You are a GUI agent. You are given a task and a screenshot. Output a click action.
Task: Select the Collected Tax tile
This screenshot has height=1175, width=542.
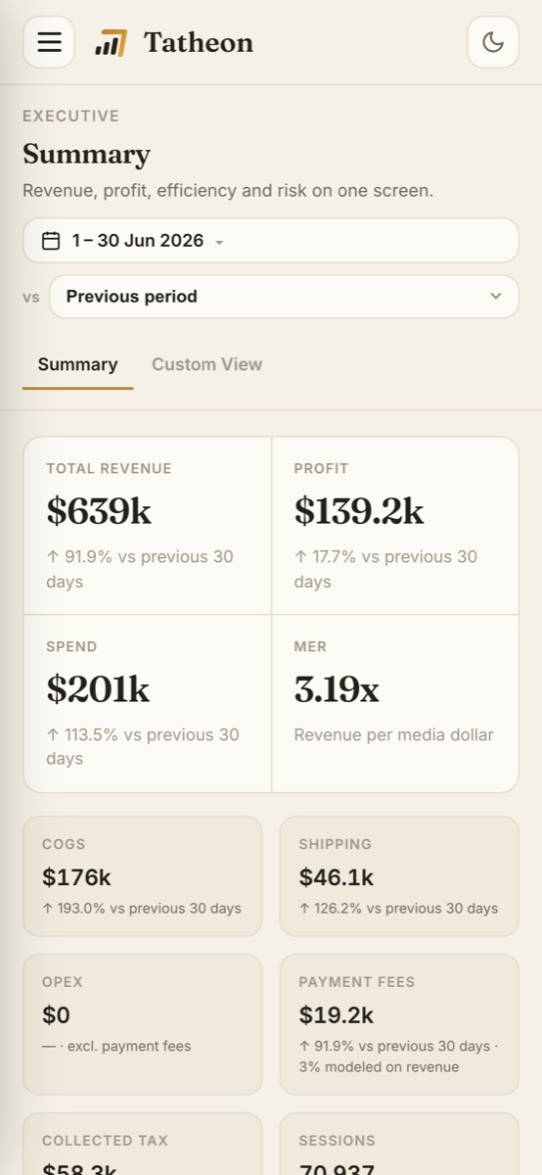click(x=143, y=1144)
